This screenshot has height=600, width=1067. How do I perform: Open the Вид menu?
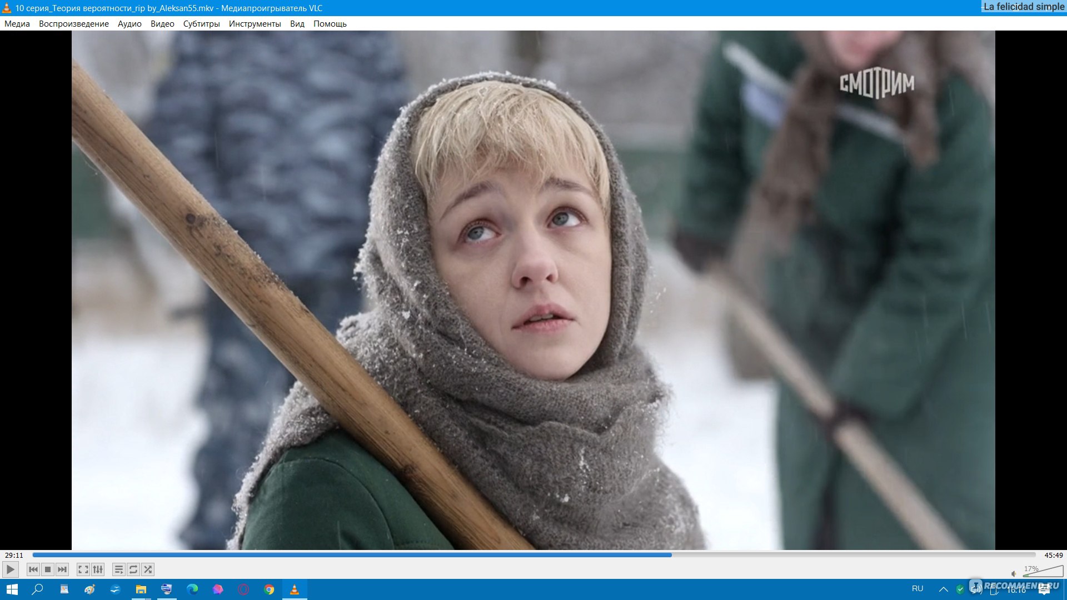click(297, 24)
